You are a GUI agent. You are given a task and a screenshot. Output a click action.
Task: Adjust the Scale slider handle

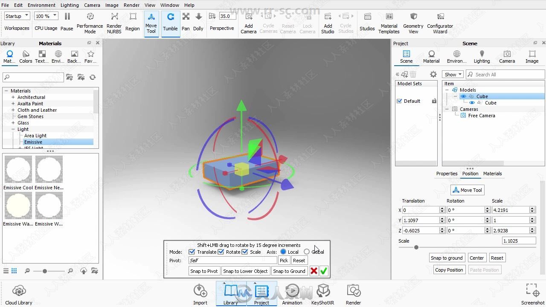click(x=416, y=247)
